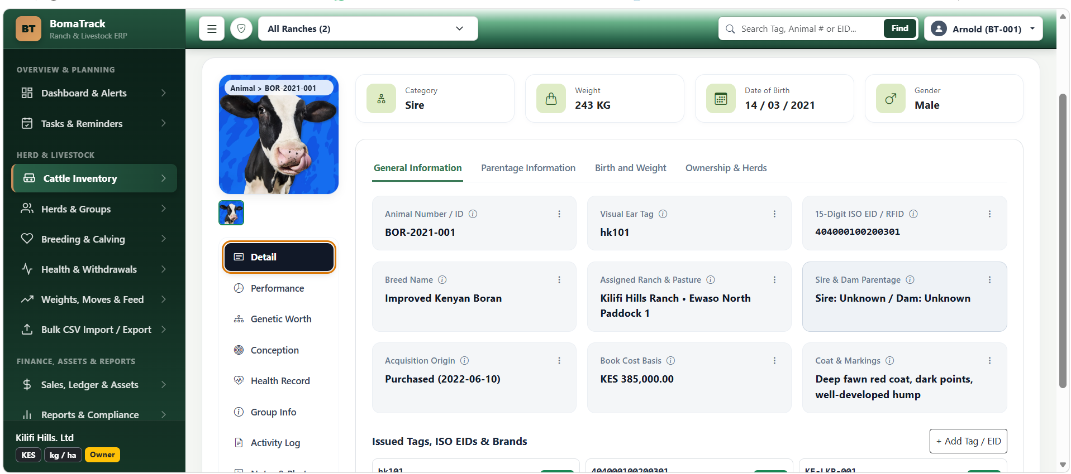This screenshot has height=474, width=1071.
Task: Click the BT logo badge
Action: pos(28,28)
